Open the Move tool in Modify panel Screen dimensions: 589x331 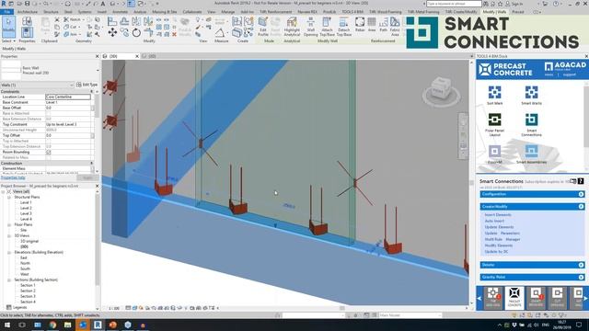[112, 33]
